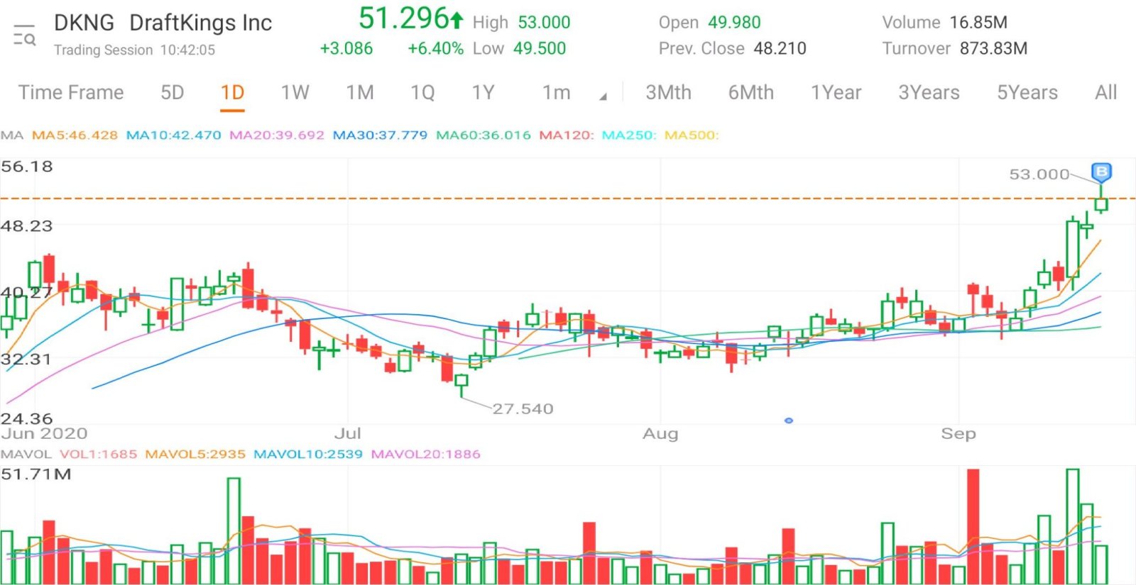Select the 1m minute interval
Viewport: 1136px width, 585px height.
point(557,93)
